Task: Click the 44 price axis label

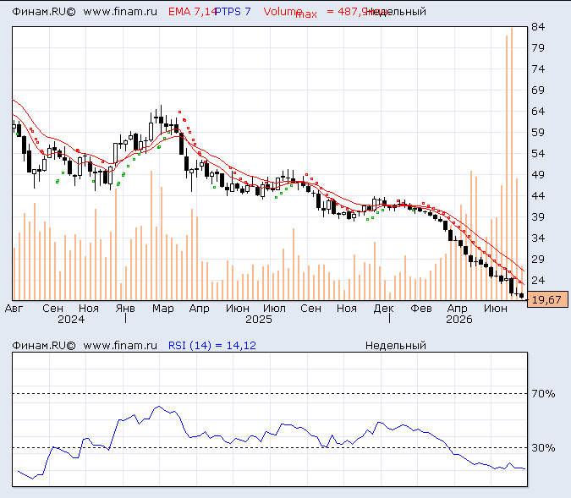Action: click(538, 195)
